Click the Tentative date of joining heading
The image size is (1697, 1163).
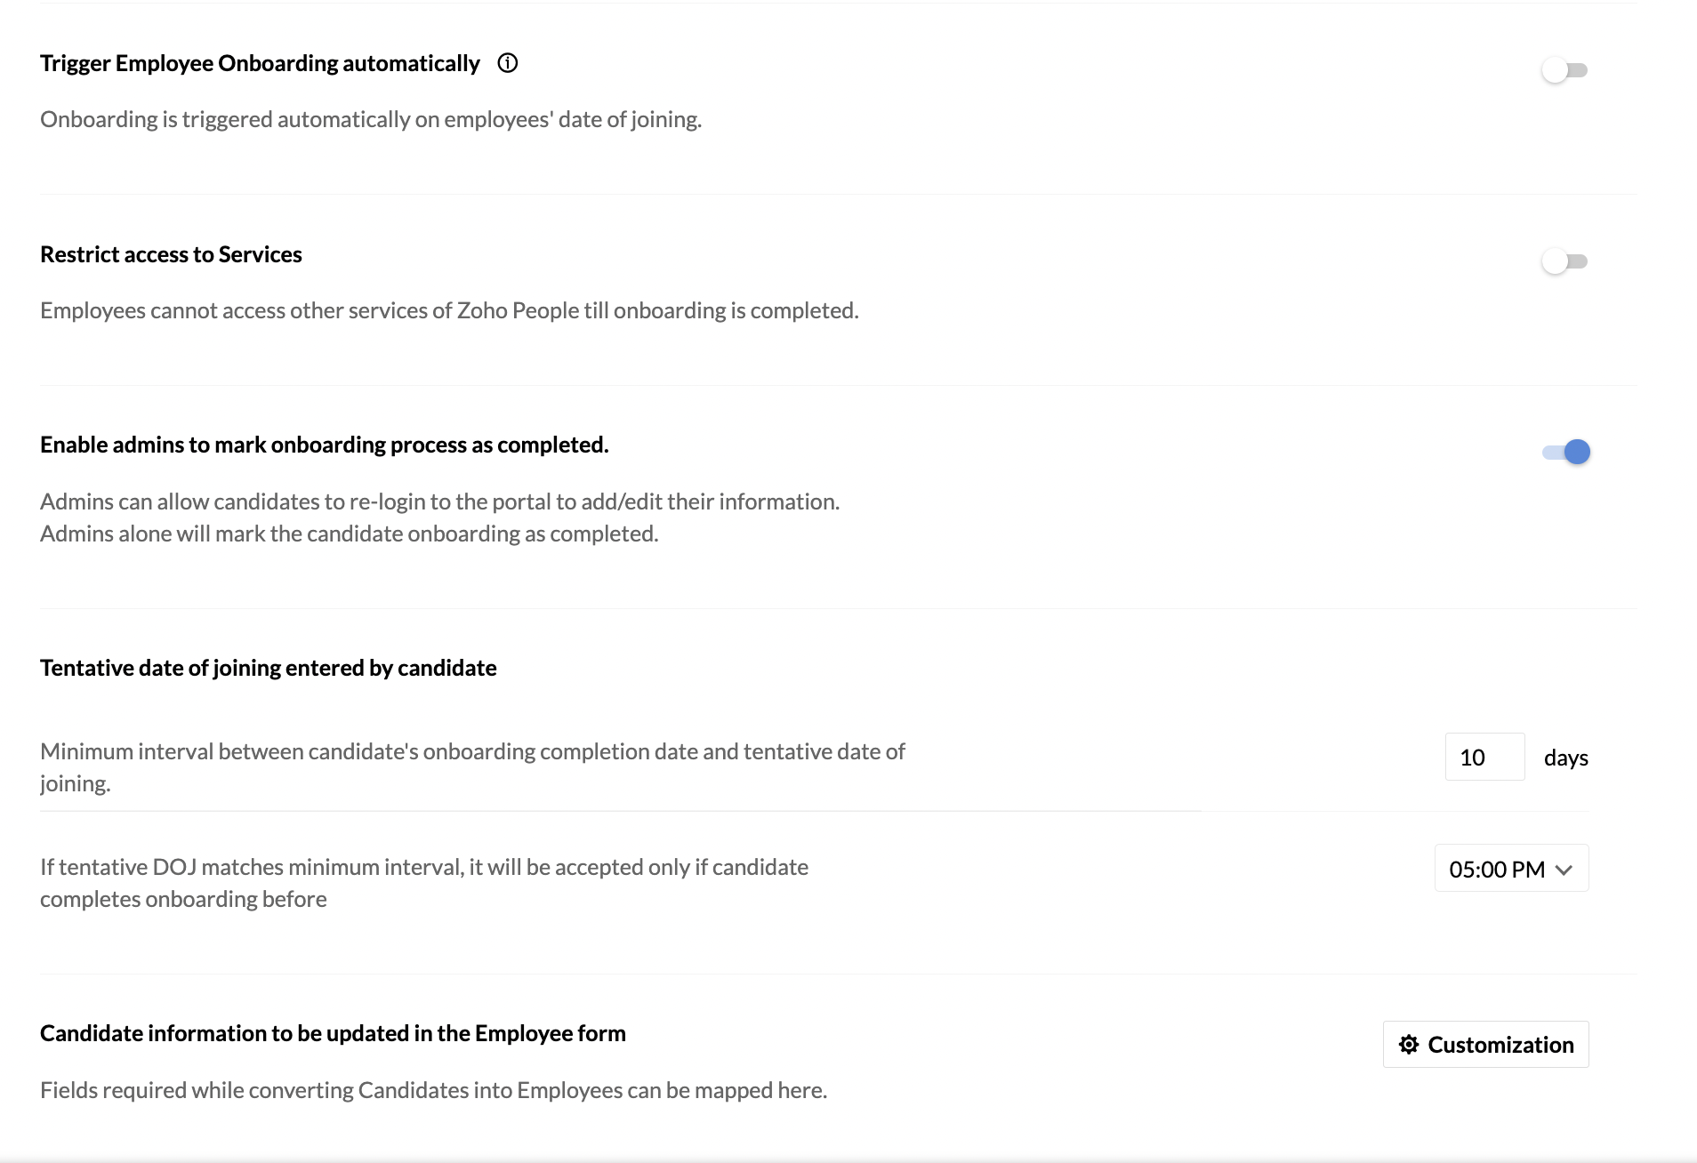(268, 668)
